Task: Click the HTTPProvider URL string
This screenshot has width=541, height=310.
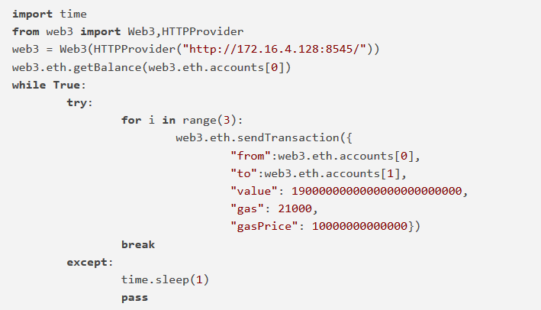Action: 274,50
